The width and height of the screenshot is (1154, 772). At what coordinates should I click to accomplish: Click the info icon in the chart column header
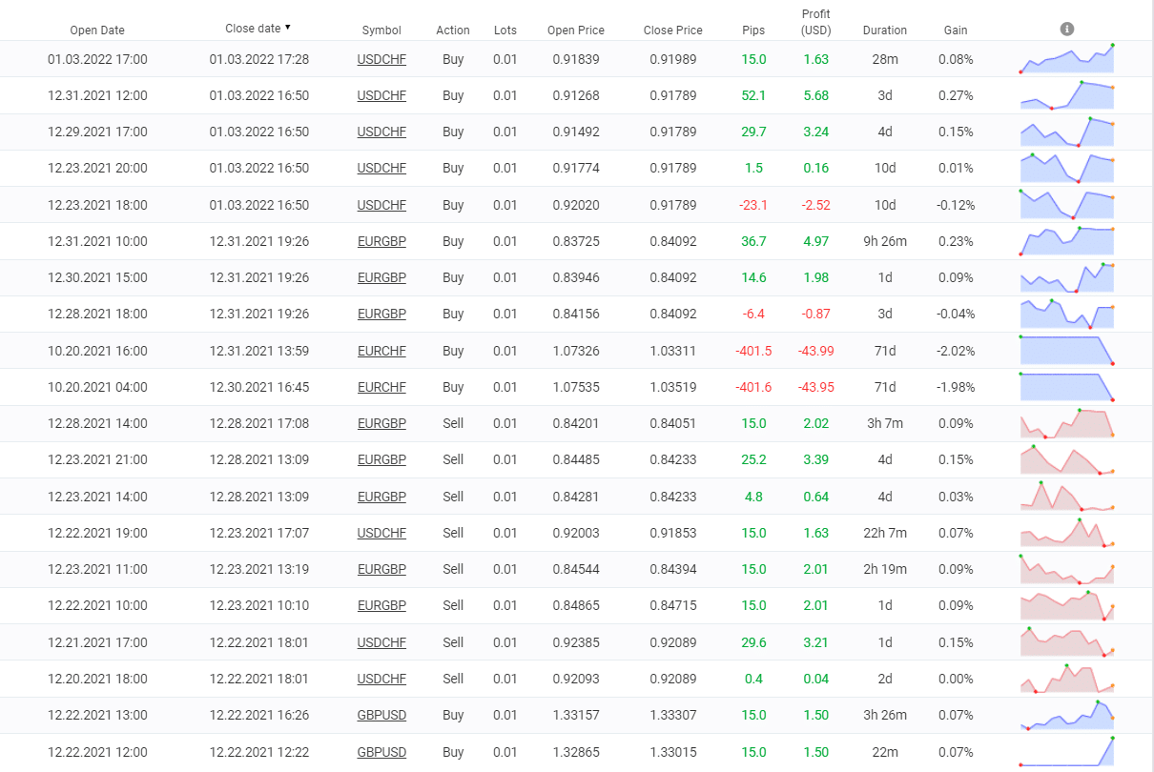(1067, 30)
